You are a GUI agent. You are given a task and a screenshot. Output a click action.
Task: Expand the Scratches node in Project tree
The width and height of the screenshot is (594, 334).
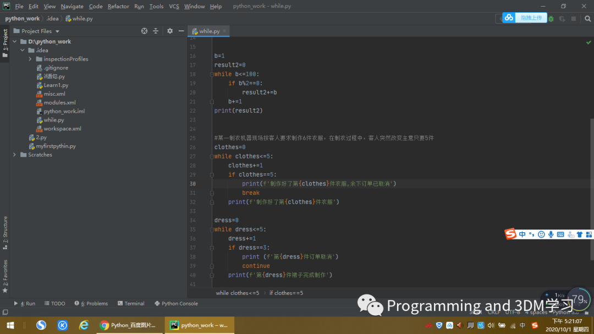[x=14, y=155]
